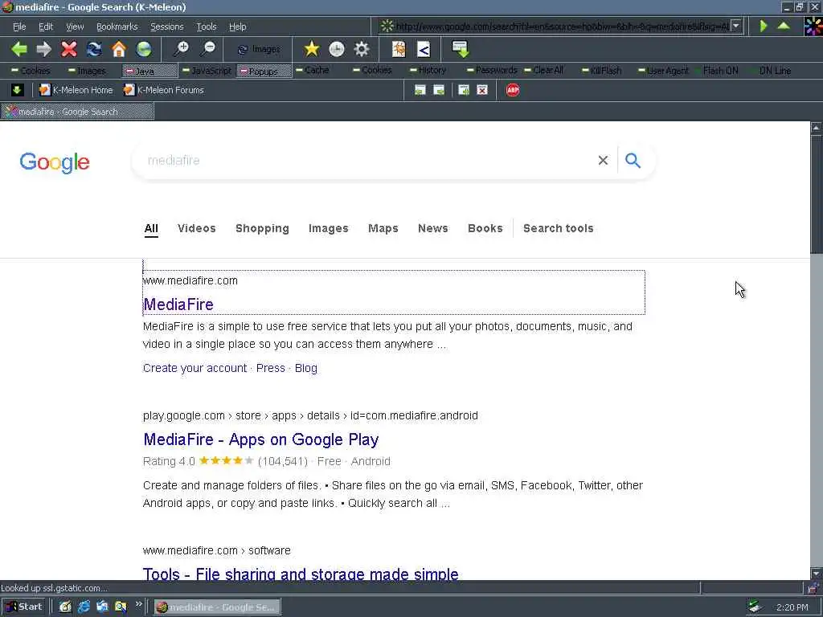This screenshot has height=617, width=823.
Task: Click the page scrollbar down arrow
Action: point(817,573)
